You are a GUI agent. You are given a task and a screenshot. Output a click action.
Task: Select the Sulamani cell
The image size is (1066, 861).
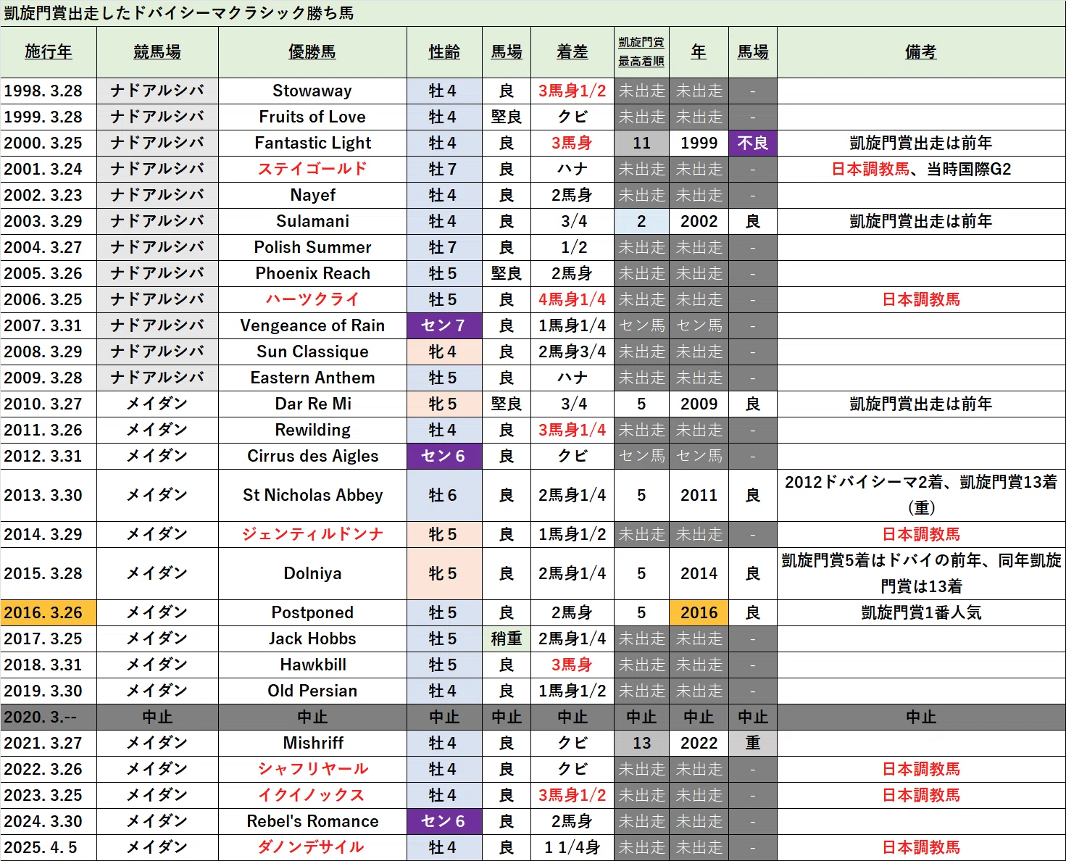click(312, 221)
